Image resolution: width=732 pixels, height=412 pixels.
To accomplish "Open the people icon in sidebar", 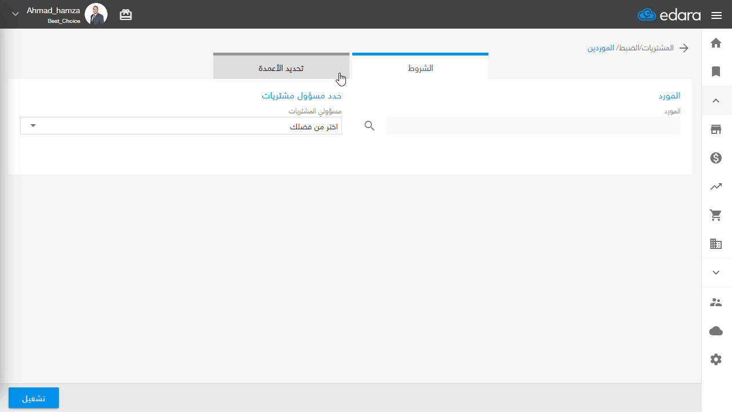I will 716,302.
